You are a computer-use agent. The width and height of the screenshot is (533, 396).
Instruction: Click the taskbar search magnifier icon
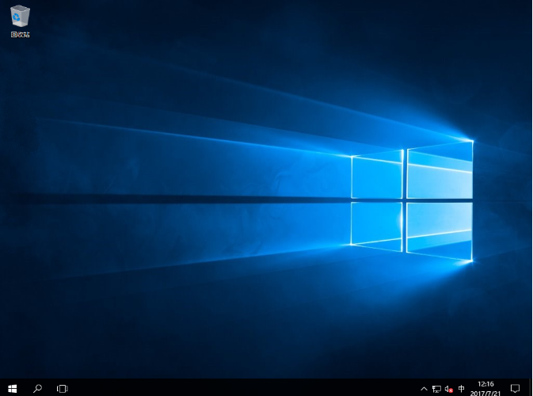[37, 388]
